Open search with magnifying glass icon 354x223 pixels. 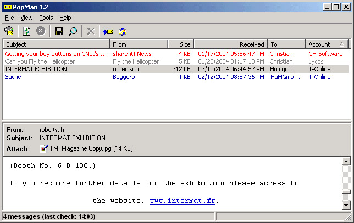point(73,31)
